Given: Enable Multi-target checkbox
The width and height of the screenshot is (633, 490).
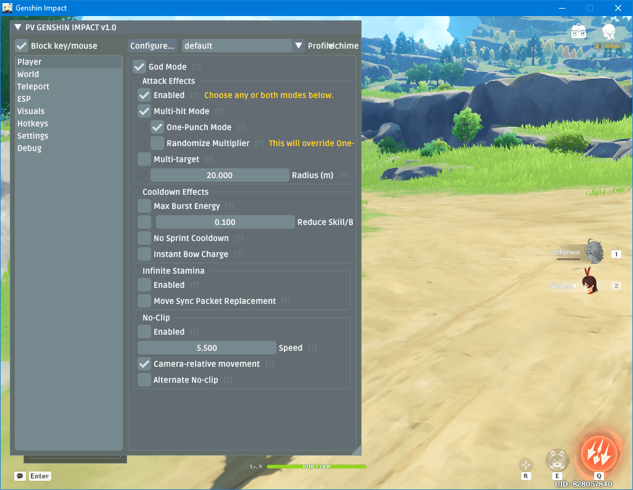Looking at the screenshot, I should 144,159.
